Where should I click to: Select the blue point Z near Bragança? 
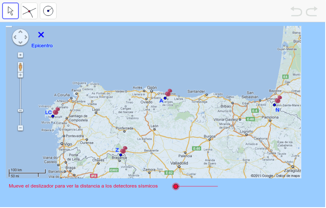(x=121, y=155)
